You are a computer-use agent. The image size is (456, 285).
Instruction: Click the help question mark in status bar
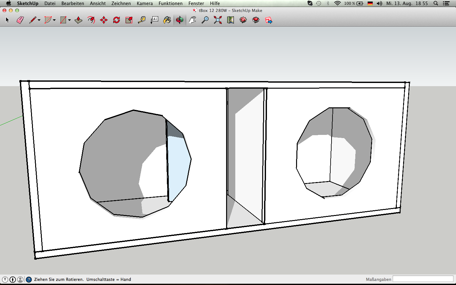pos(29,279)
